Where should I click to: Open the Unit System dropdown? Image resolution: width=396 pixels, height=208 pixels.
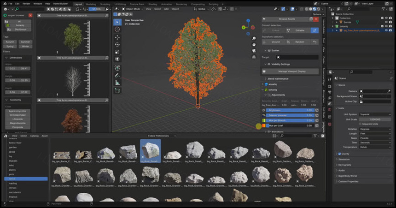(375, 115)
